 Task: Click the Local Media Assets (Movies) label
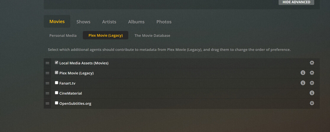tap(84, 63)
